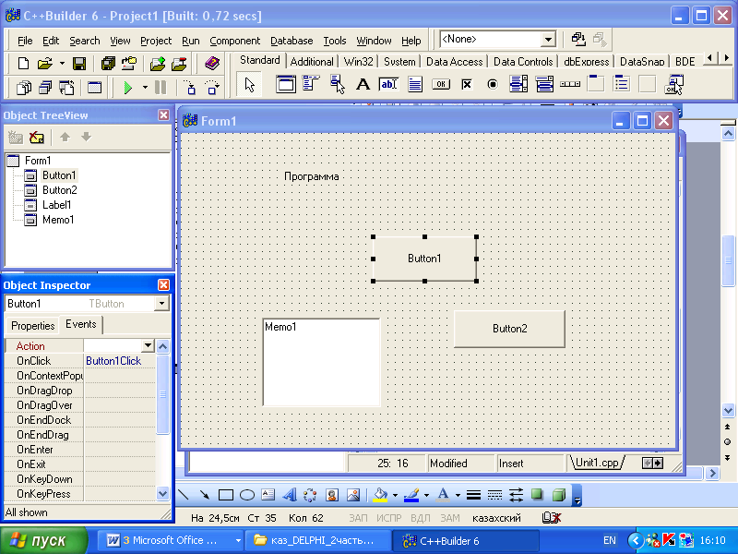
Task: Open Microsoft Office taskbar button
Action: 172,540
